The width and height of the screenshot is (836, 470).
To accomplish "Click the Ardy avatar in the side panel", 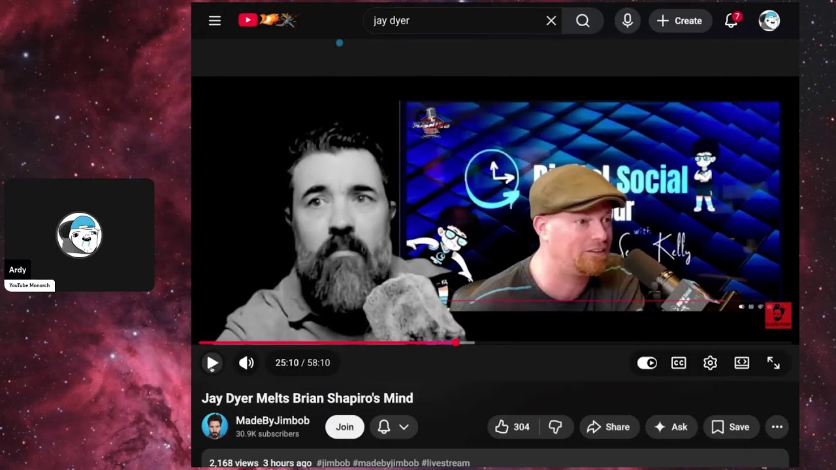I will [x=79, y=235].
